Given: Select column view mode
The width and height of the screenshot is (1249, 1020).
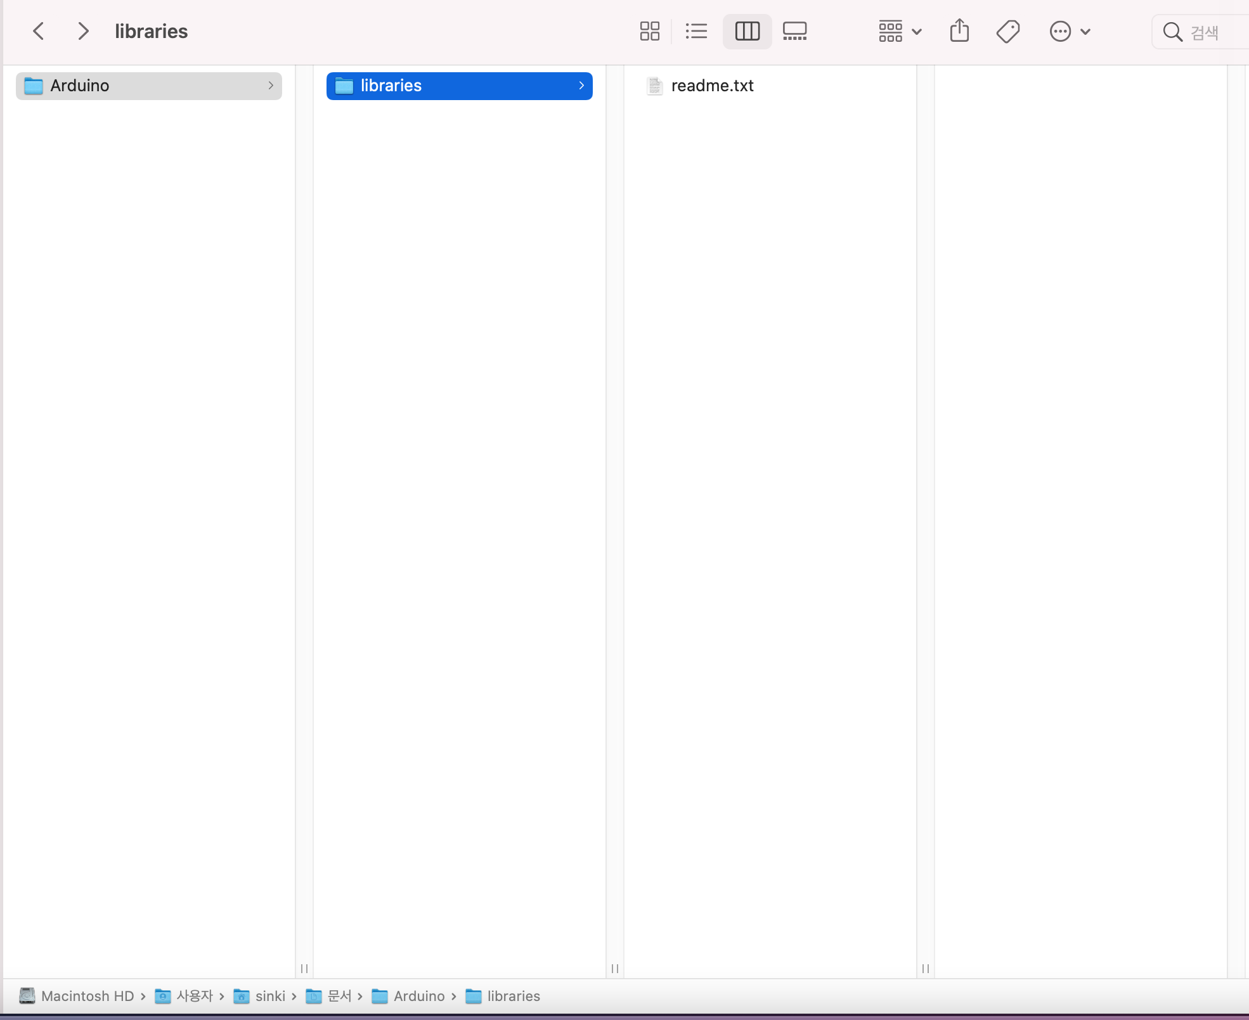Looking at the screenshot, I should coord(747,31).
